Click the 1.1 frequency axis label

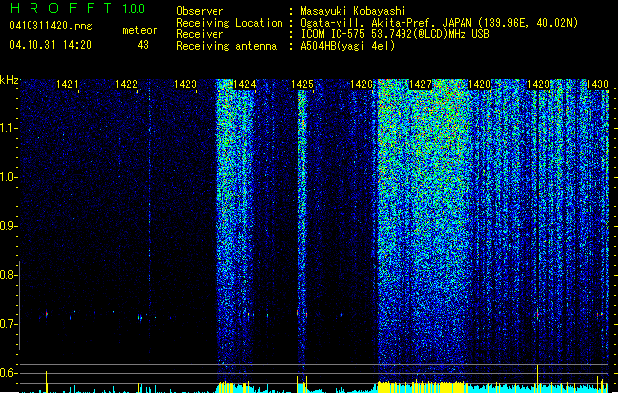pyautogui.click(x=8, y=129)
